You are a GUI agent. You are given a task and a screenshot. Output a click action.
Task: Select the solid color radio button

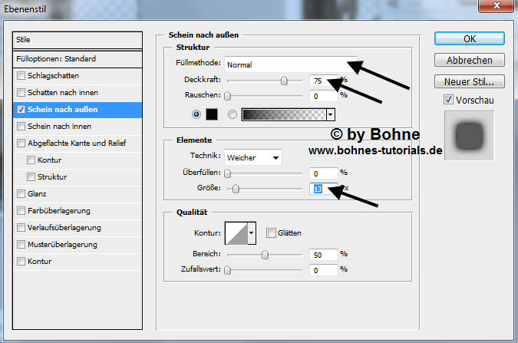click(198, 114)
